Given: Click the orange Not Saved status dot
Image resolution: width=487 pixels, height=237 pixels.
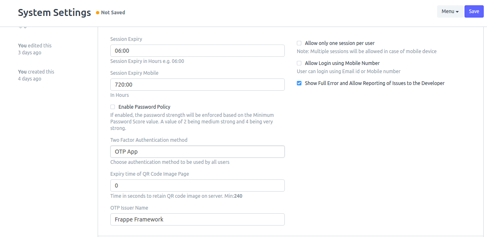Looking at the screenshot, I should [x=98, y=13].
